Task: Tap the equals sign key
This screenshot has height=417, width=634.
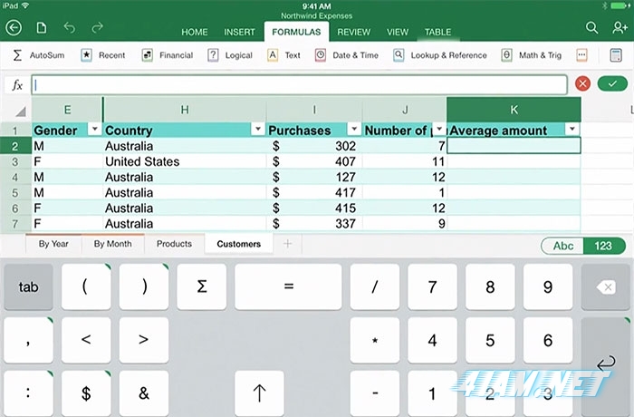Action: pyautogui.click(x=288, y=287)
